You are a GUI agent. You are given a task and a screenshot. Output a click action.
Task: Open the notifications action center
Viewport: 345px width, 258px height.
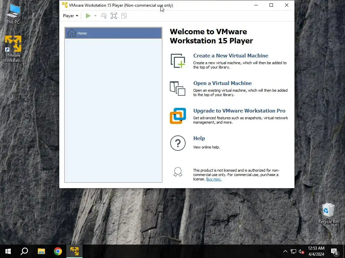pyautogui.click(x=335, y=251)
